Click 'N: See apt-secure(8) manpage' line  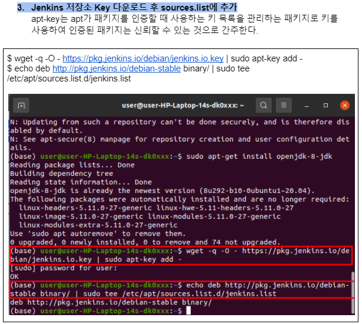click(x=180, y=143)
